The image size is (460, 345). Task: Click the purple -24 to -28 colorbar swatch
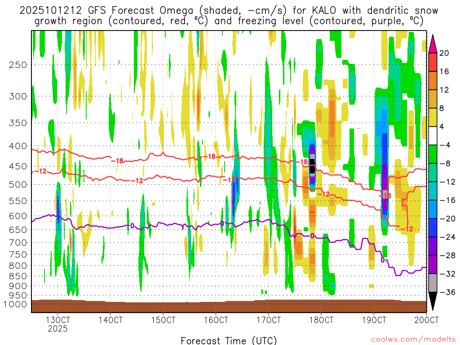(x=433, y=246)
